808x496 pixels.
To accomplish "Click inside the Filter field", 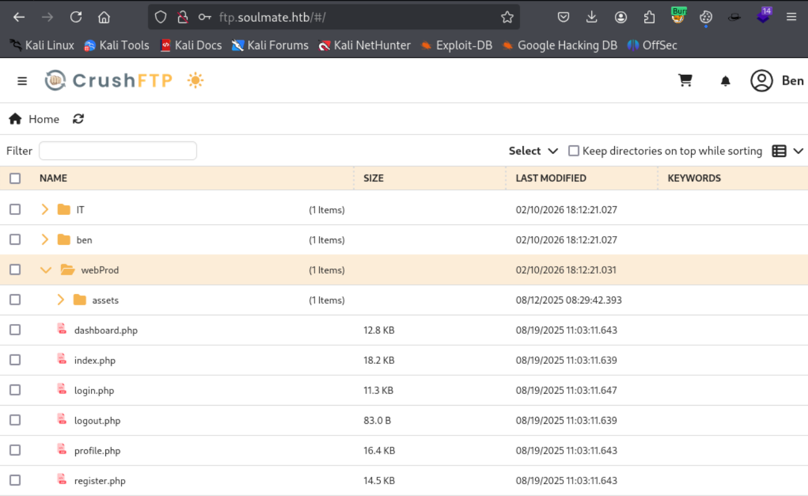I will coord(117,151).
